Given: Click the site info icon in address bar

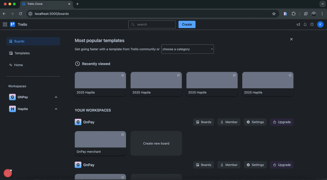Looking at the screenshot, I should click(30, 14).
